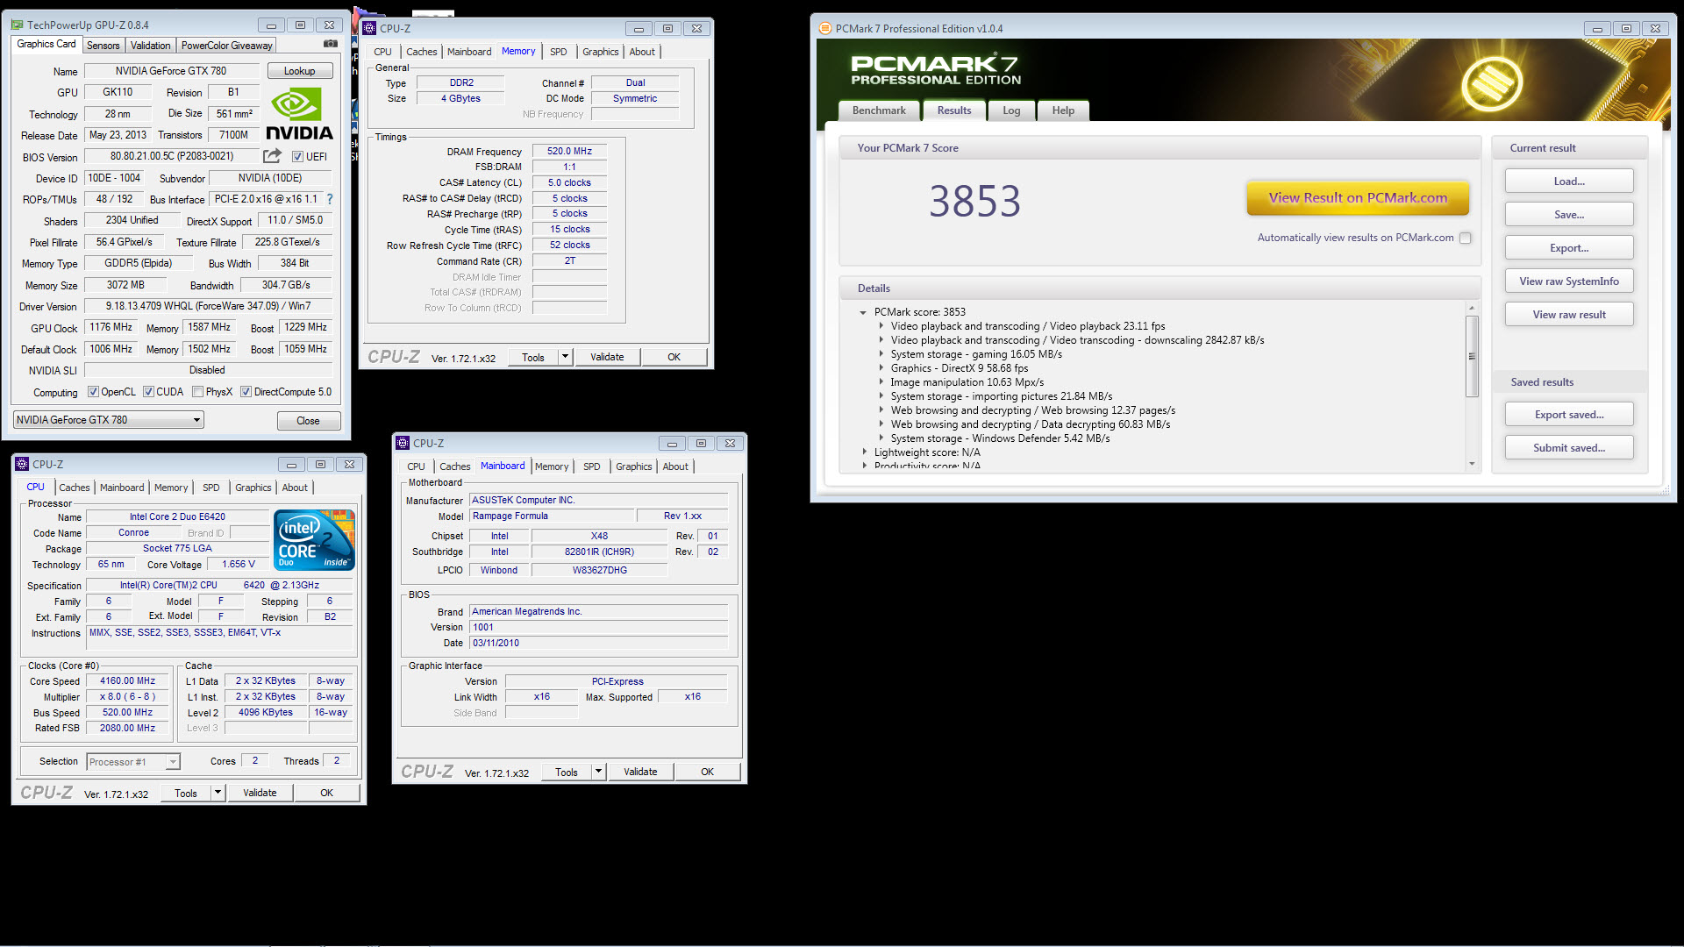Viewport: 1684px width, 947px height.
Task: Open the Help tab in PCMark 7
Action: click(x=1063, y=110)
